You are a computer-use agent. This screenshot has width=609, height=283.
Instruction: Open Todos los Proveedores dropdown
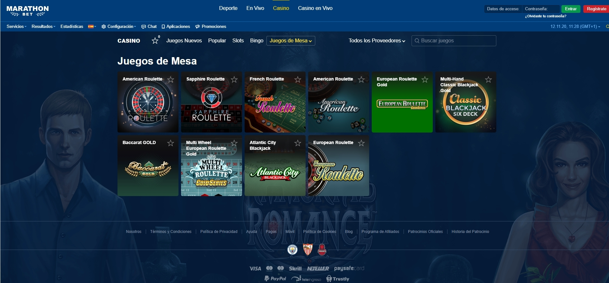coord(377,41)
